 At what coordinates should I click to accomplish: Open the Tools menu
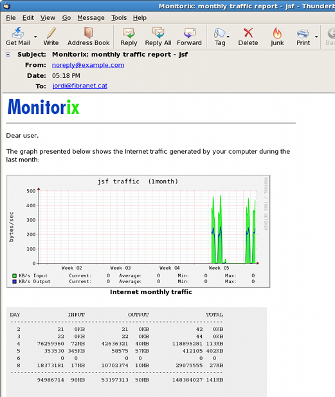[x=119, y=18]
